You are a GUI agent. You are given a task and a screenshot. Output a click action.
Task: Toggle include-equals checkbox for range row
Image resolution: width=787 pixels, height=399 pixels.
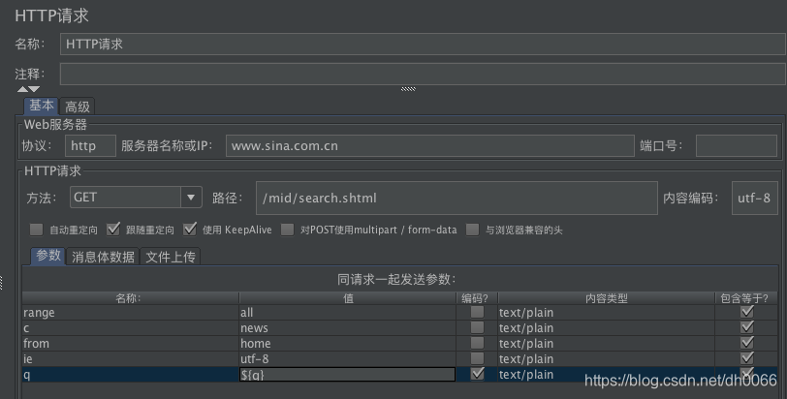tap(747, 312)
